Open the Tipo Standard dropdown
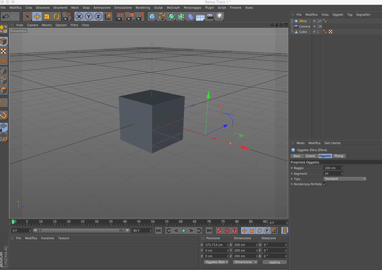Image resolution: width=382 pixels, height=270 pixels. point(345,179)
